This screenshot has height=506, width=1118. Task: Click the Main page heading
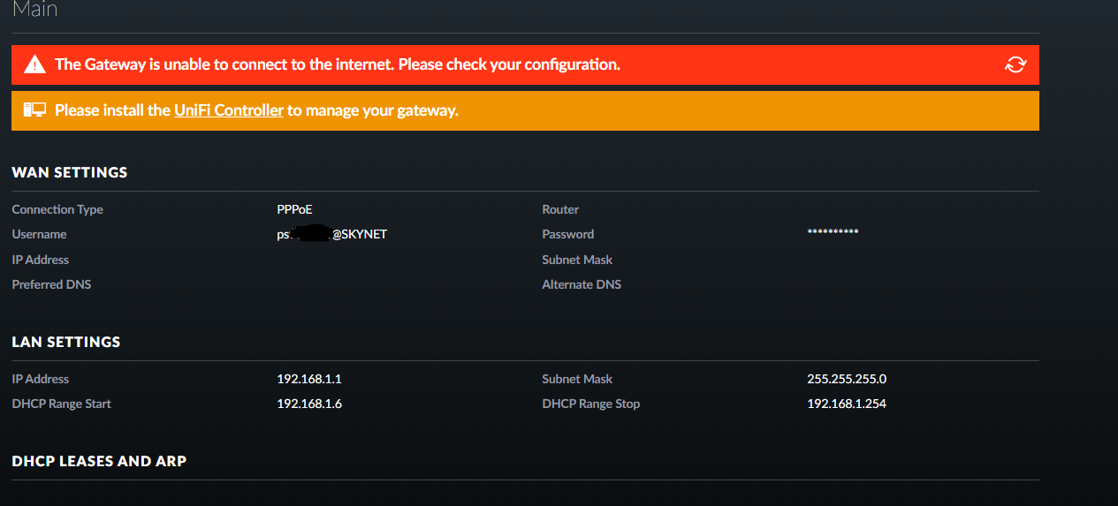tap(34, 11)
